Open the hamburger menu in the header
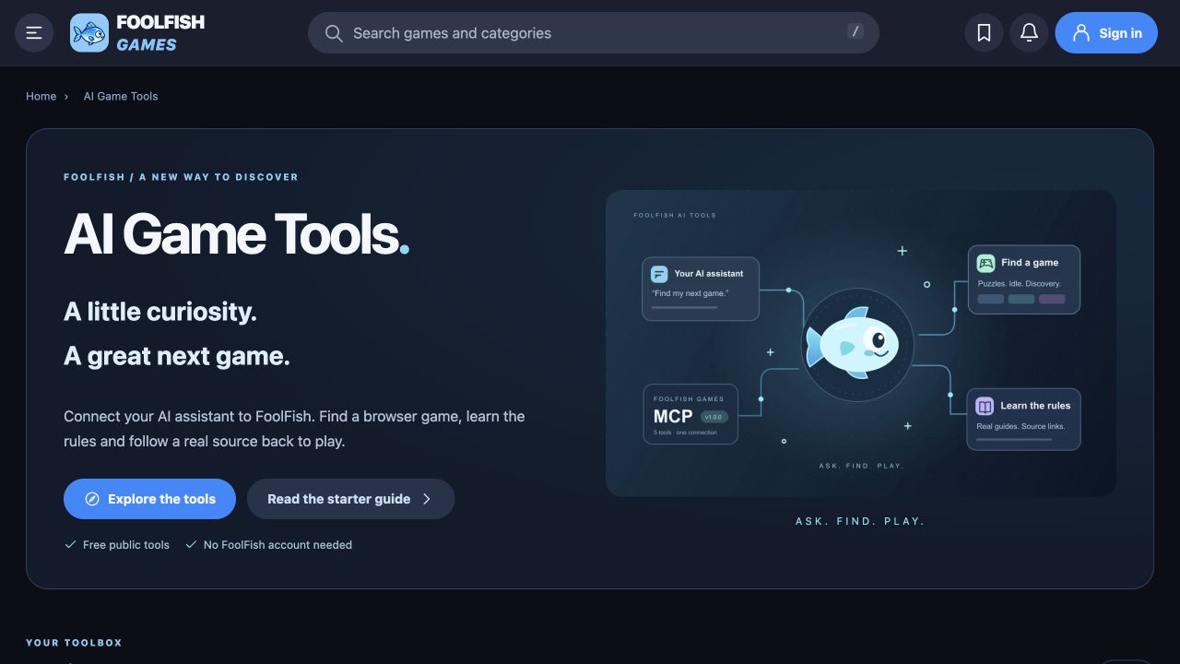The height and width of the screenshot is (664, 1180). (34, 33)
